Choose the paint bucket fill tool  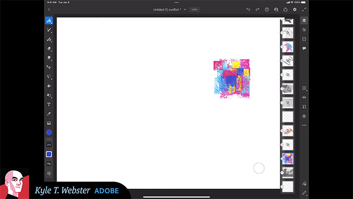click(x=49, y=86)
